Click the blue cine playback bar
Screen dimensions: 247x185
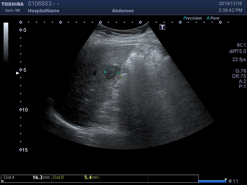coord(212,181)
